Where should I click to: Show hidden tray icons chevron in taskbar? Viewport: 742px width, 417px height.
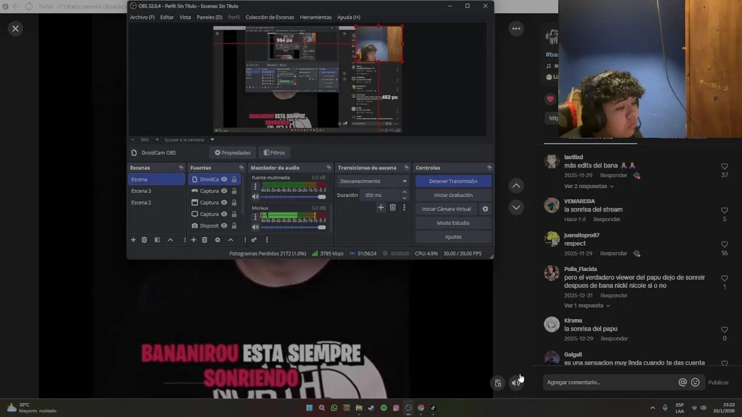(652, 408)
